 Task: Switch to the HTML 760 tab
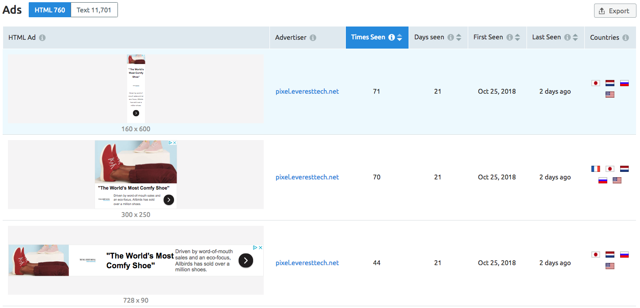click(50, 10)
